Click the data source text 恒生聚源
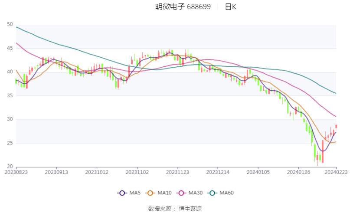This screenshot has width=350, height=213. pos(190,209)
